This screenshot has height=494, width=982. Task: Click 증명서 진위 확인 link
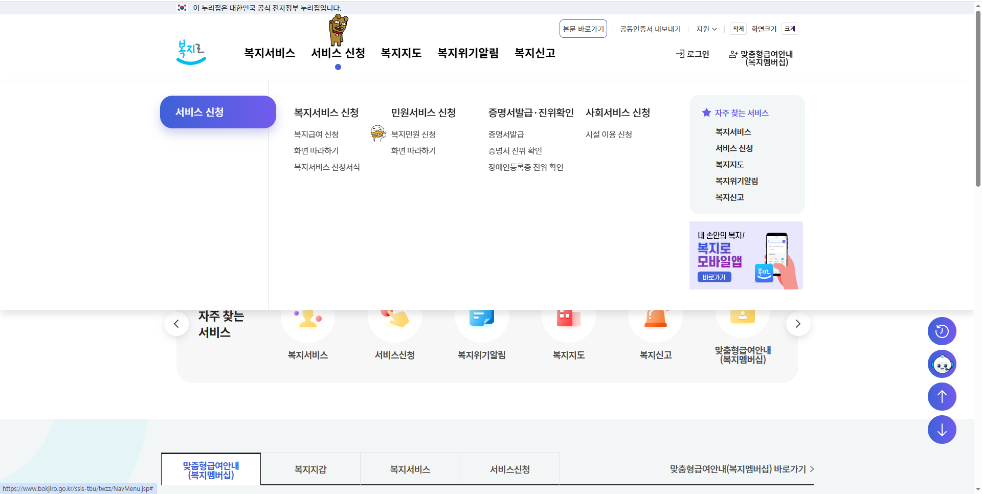click(515, 151)
